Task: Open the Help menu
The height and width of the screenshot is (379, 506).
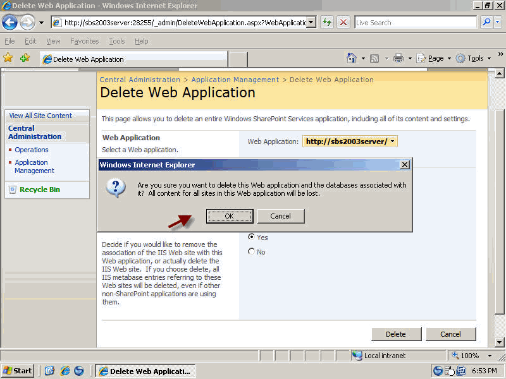Action: [x=141, y=41]
